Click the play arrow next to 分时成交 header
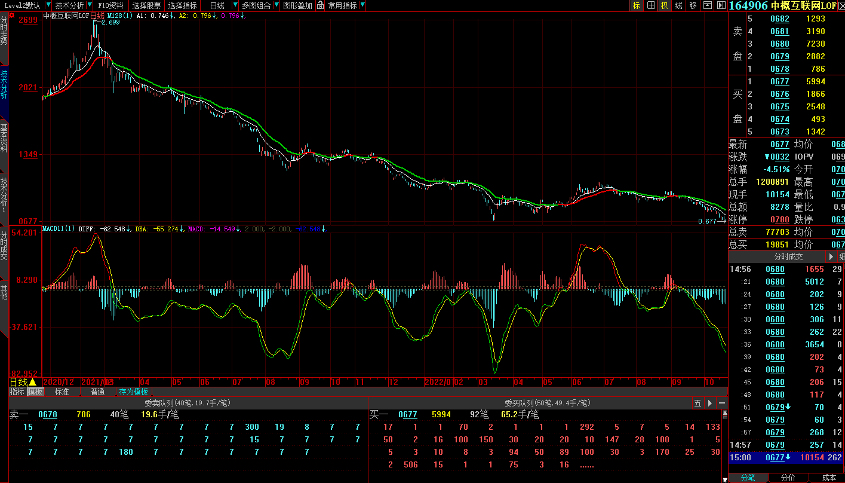The image size is (845, 483). pos(831,256)
